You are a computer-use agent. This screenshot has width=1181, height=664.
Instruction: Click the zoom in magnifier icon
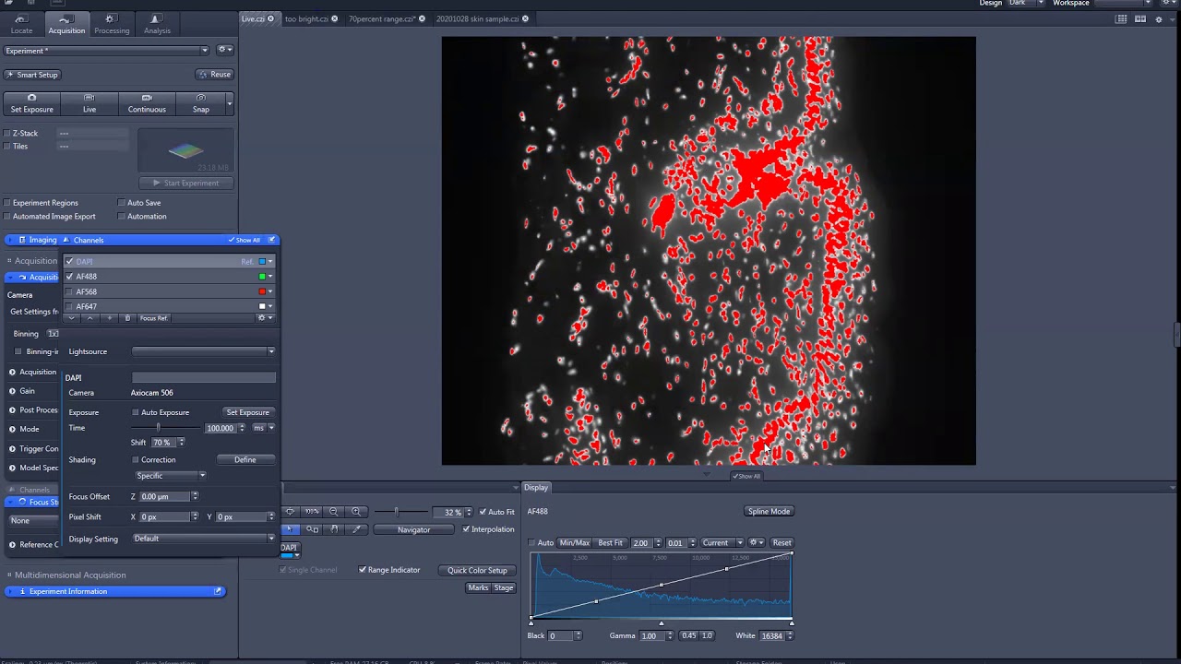[356, 512]
